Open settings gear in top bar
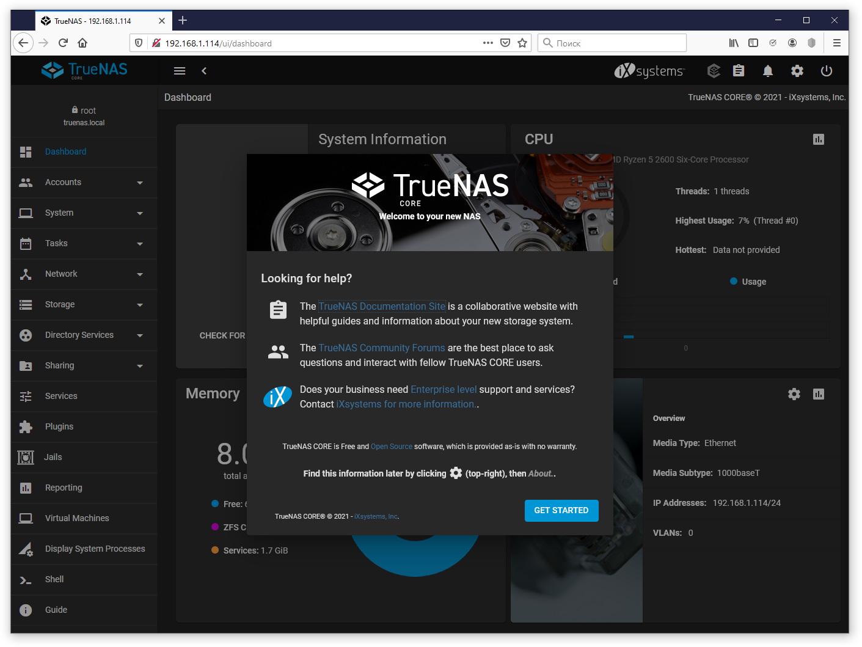862x647 pixels. pyautogui.click(x=797, y=71)
